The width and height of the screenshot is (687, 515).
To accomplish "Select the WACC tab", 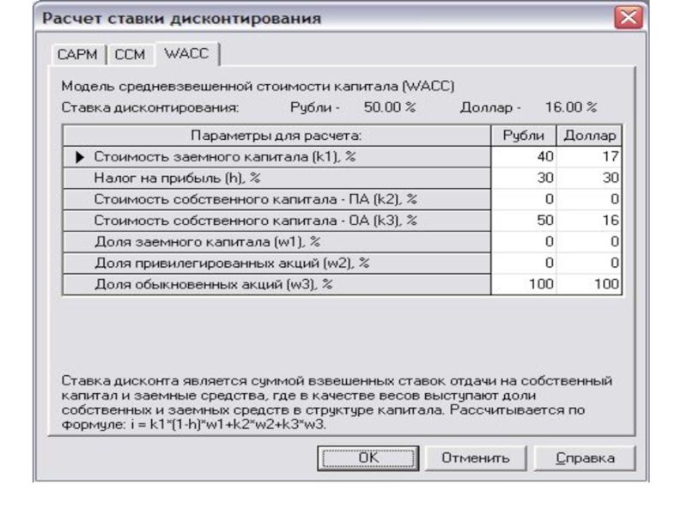I will (186, 53).
